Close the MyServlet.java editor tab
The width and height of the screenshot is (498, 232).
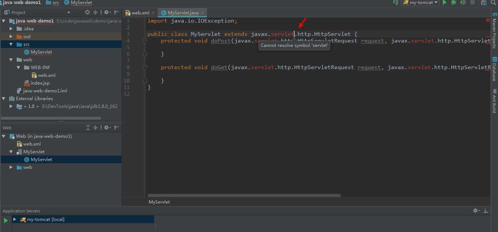(203, 13)
